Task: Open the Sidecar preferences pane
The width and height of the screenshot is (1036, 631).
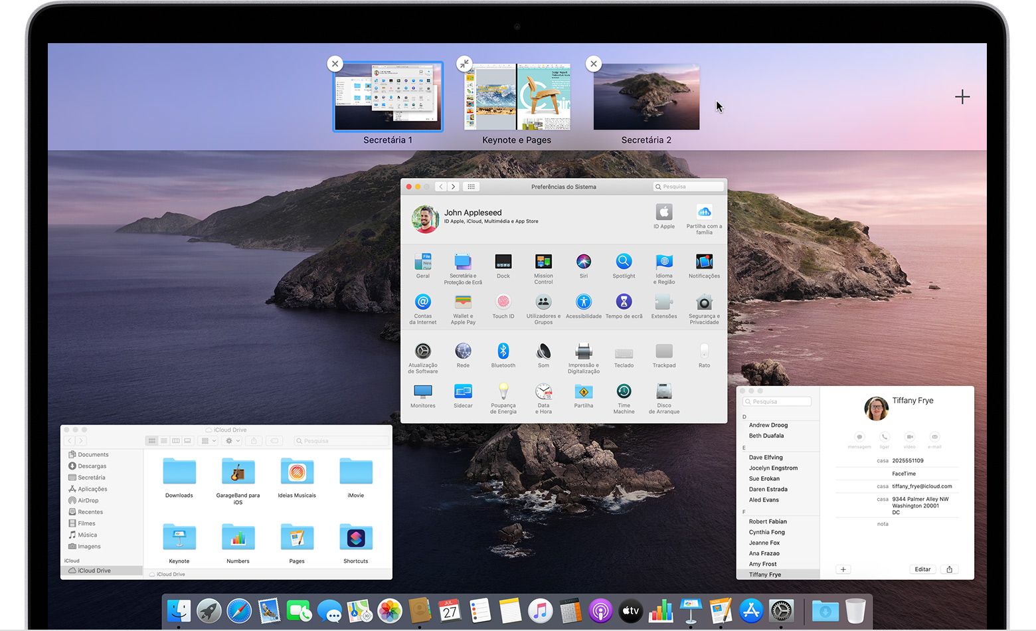Action: [463, 395]
